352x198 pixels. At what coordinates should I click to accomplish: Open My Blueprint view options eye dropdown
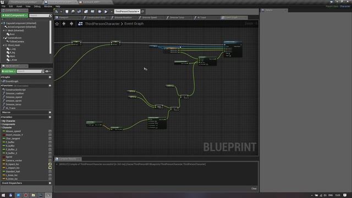(48, 71)
